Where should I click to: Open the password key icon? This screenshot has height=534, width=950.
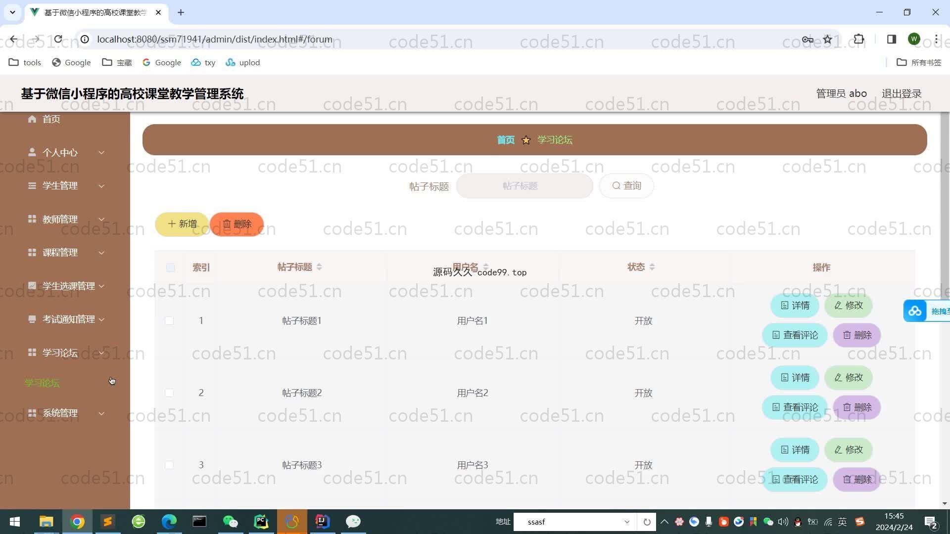pos(807,39)
